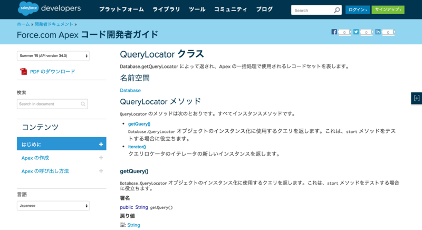
Task: Open the コミュニティ menu
Action: (x=231, y=9)
